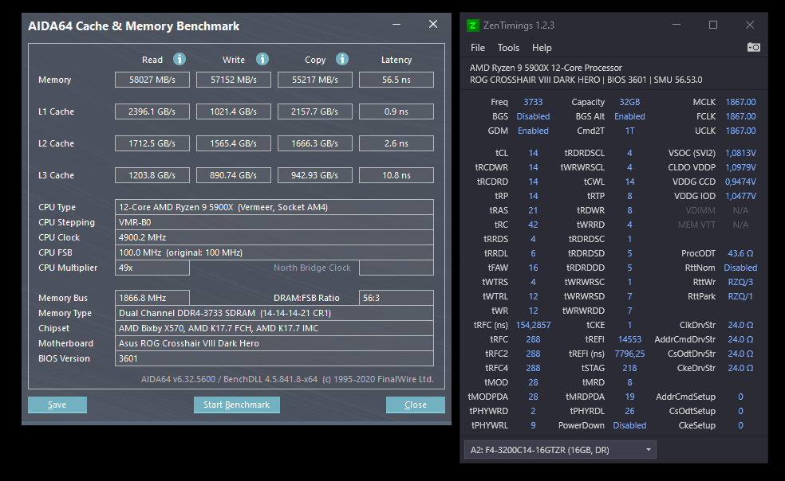Click the VSOC (SVI2) value 1,0813V
The height and width of the screenshot is (481, 785).
coord(740,153)
